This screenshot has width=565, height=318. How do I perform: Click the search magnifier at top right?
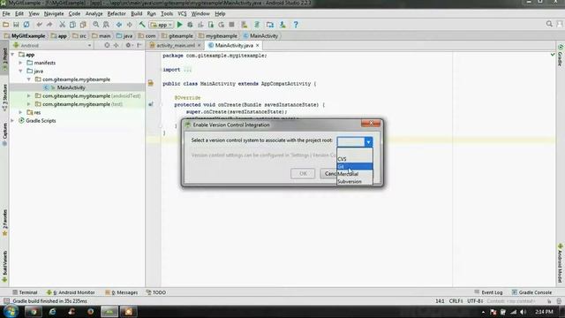coord(549,24)
